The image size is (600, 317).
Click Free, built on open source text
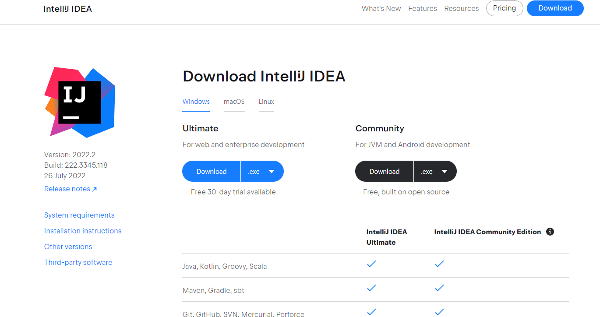406,192
